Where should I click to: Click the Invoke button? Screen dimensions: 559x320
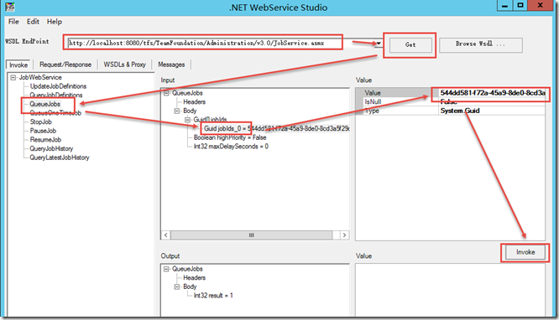click(525, 252)
